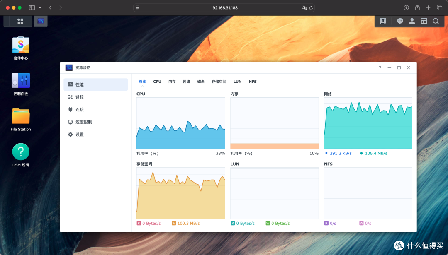Click the Resource Monitor taskbar icon

tap(41, 21)
